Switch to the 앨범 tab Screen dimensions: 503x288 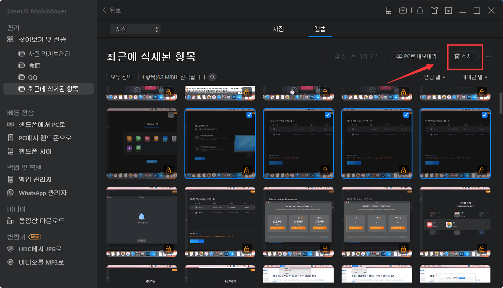[320, 29]
